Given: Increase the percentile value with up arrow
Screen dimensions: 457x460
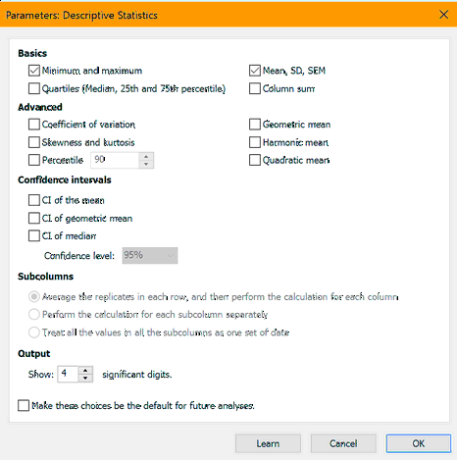Looking at the screenshot, I should click(x=146, y=156).
